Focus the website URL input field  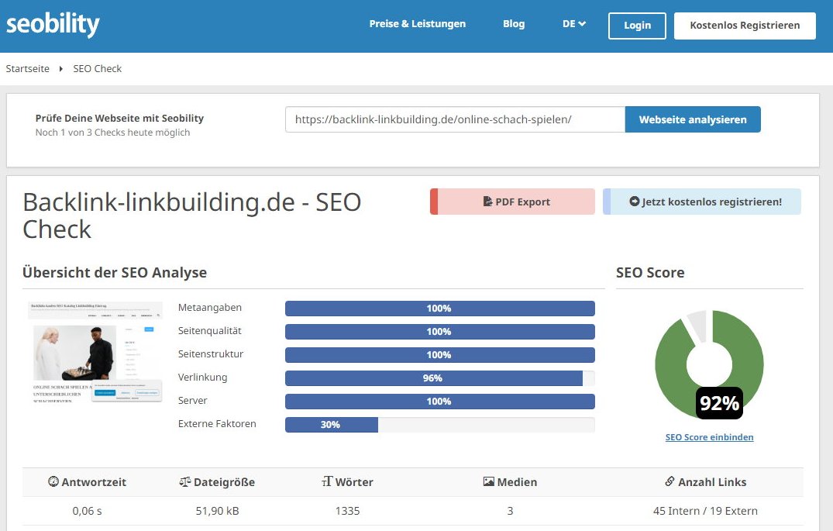coord(455,119)
